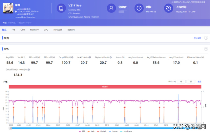Image resolution: width=210 pixels, height=133 pixels.
Task: Click the device phone icon
Action: coord(61,8)
